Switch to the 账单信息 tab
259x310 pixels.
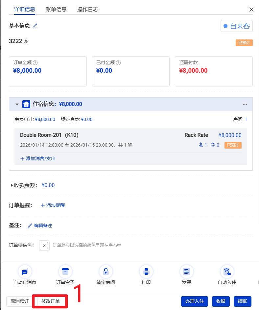[56, 9]
